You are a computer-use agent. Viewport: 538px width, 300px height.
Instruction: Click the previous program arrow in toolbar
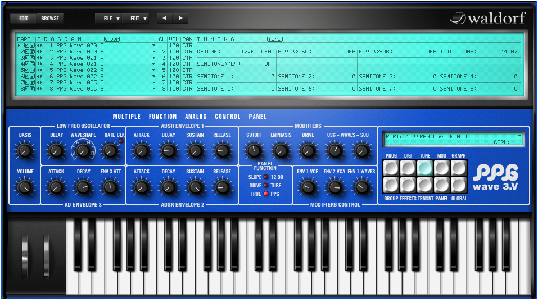pos(165,18)
